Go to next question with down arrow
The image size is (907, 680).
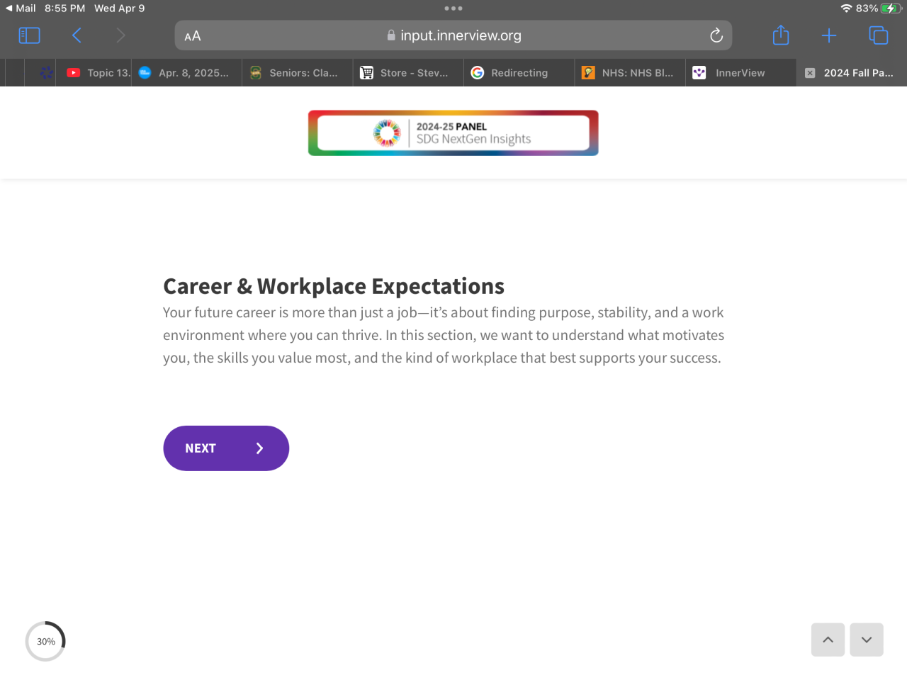click(x=867, y=640)
